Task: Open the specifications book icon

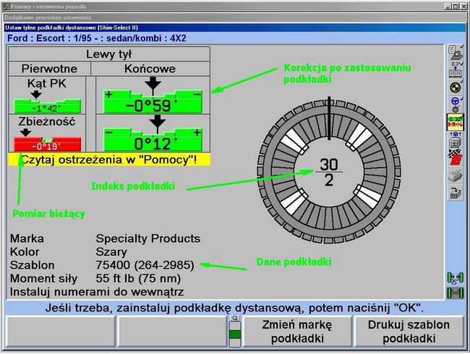Action: pyautogui.click(x=456, y=69)
